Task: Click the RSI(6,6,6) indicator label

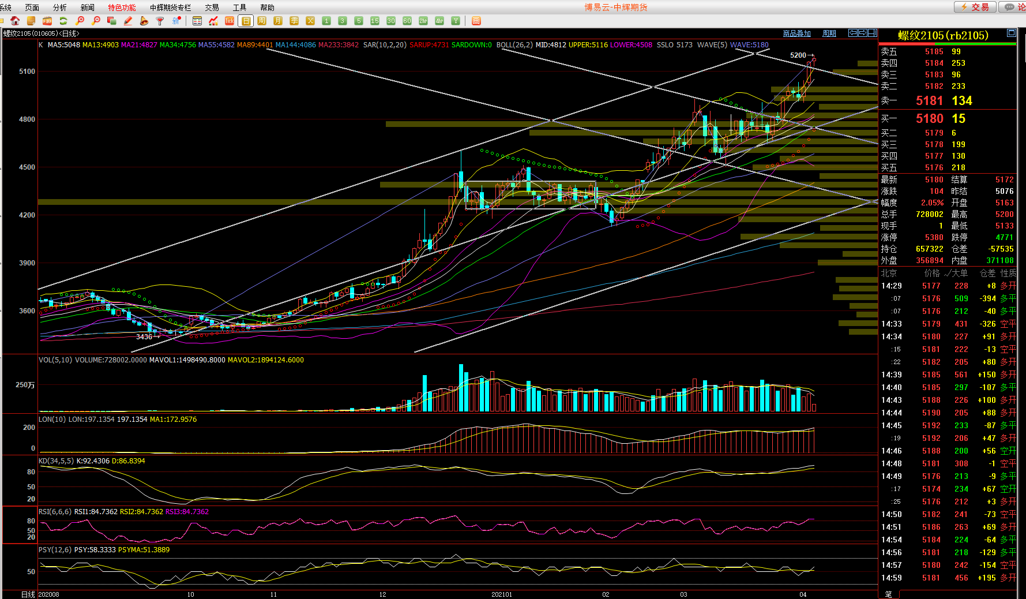Action: pos(55,512)
